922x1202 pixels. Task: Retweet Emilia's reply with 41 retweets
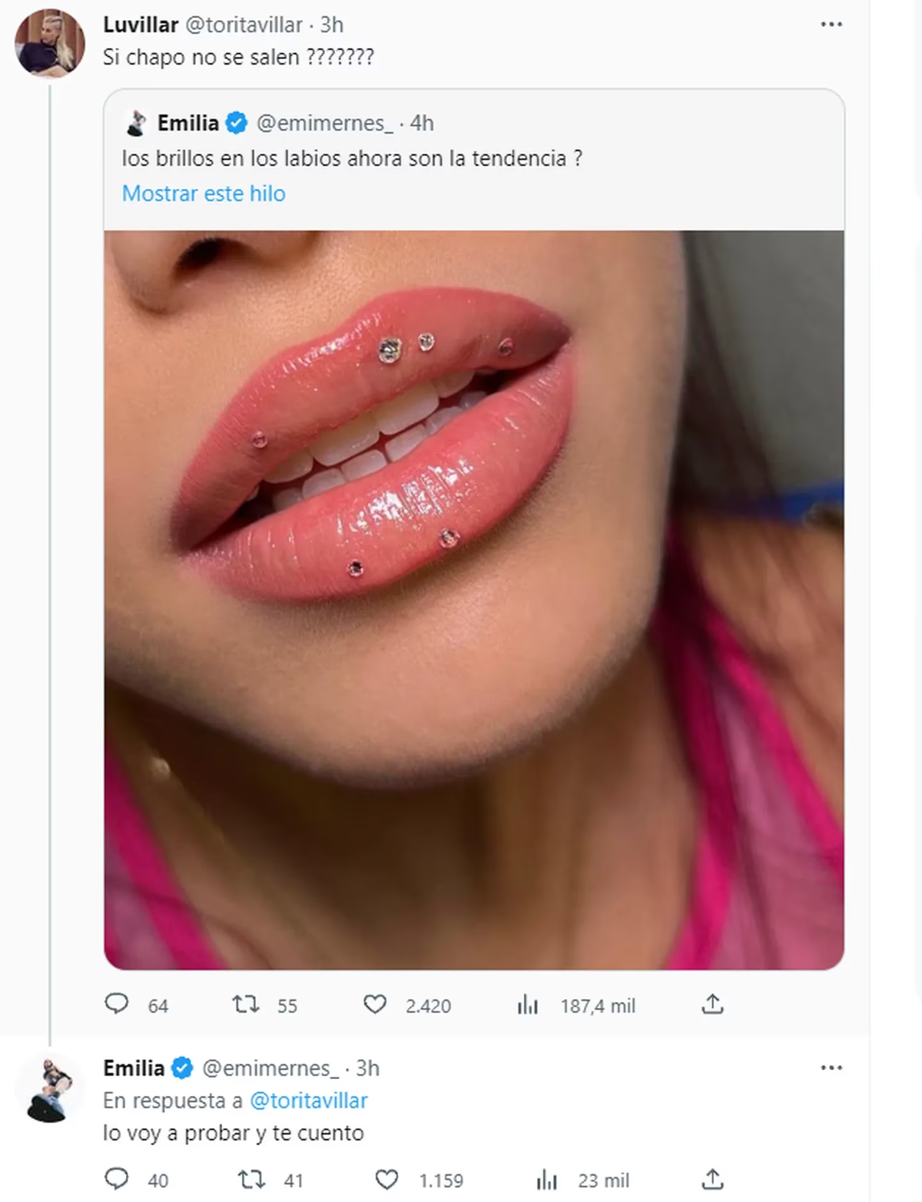point(251,1179)
